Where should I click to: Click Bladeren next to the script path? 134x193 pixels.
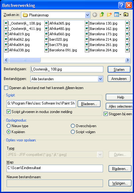coord(89,104)
